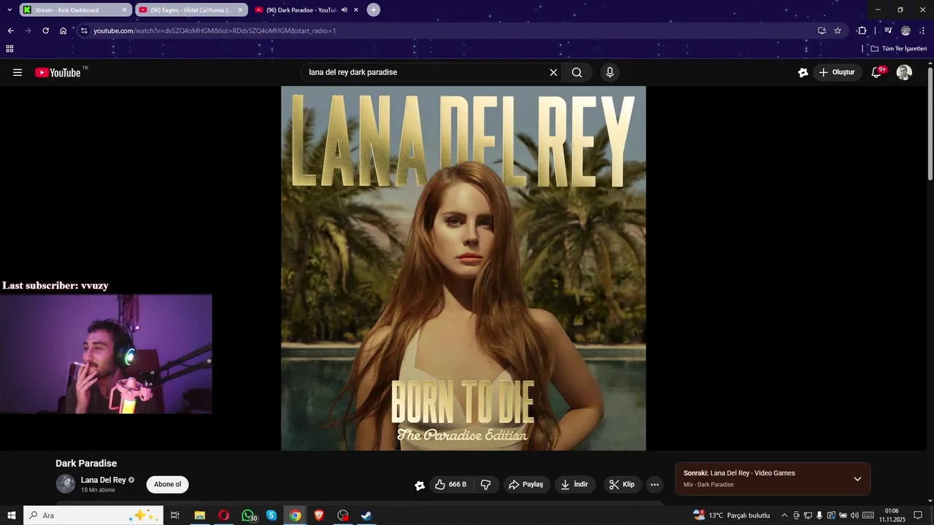934x525 pixels.
Task: Start voice search with microphone icon
Action: tap(610, 72)
